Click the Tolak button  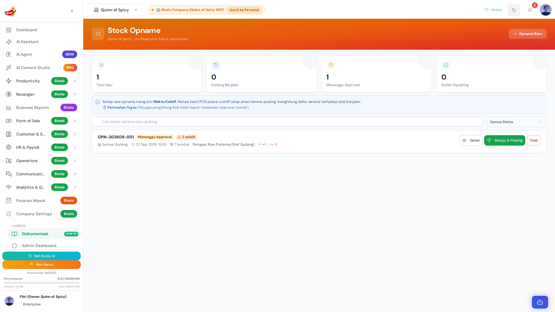534,140
